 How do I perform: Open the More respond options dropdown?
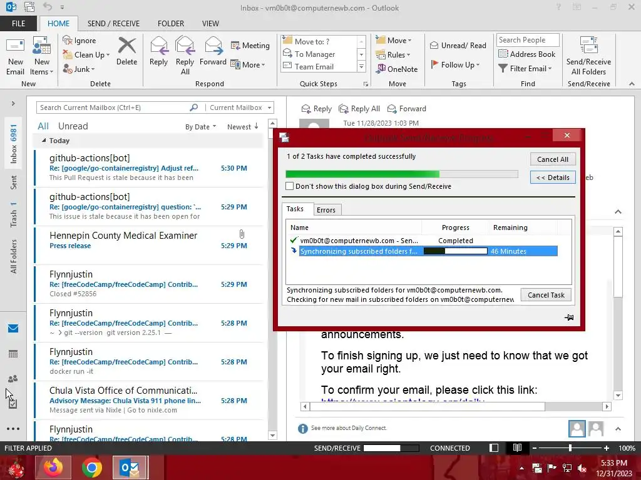point(248,64)
